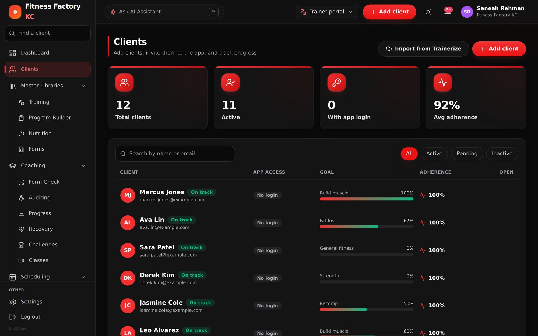This screenshot has width=538, height=336.
Task: Click Ava Lin AL avatar
Action: pyautogui.click(x=128, y=223)
